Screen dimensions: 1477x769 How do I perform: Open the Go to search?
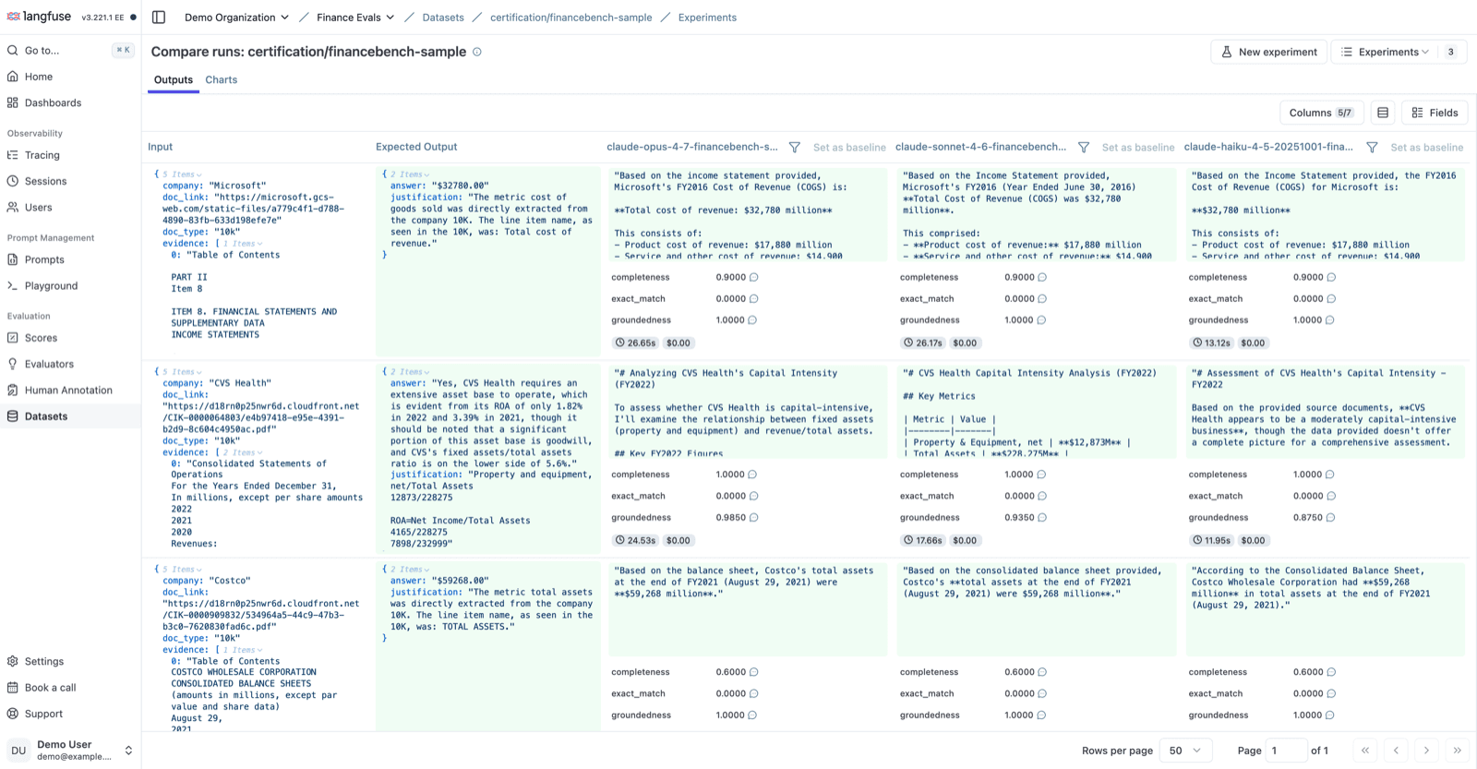coord(70,50)
